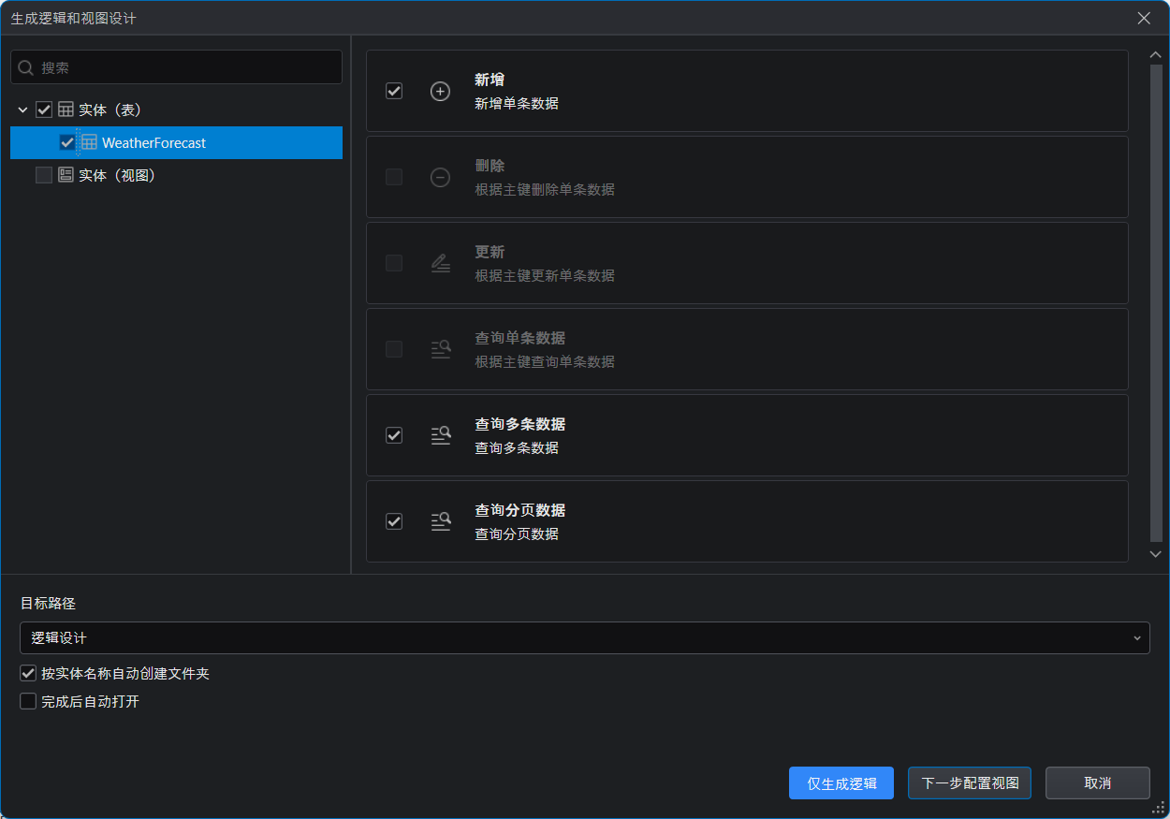Click the 仅生成逻辑 button

click(x=841, y=783)
